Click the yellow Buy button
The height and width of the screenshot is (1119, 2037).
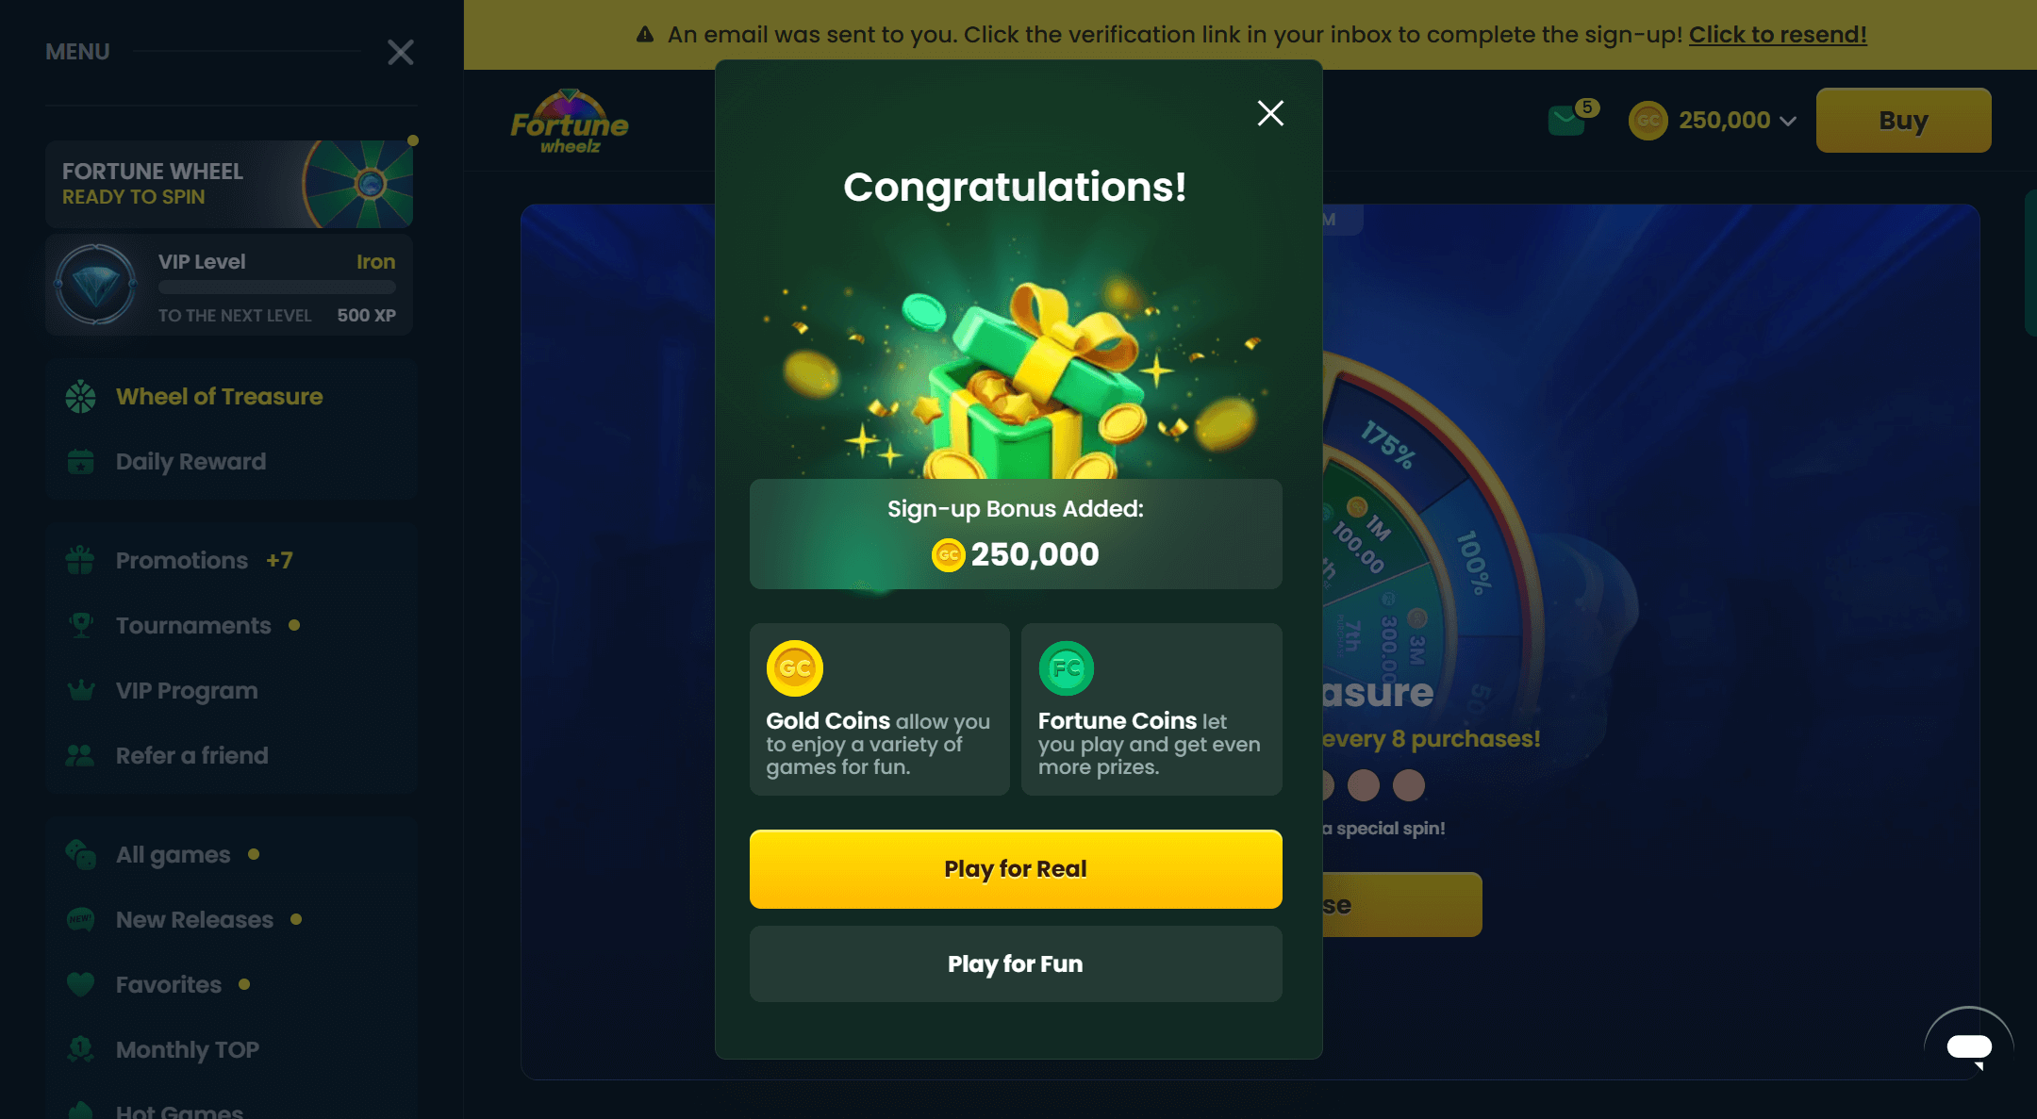(x=1903, y=121)
